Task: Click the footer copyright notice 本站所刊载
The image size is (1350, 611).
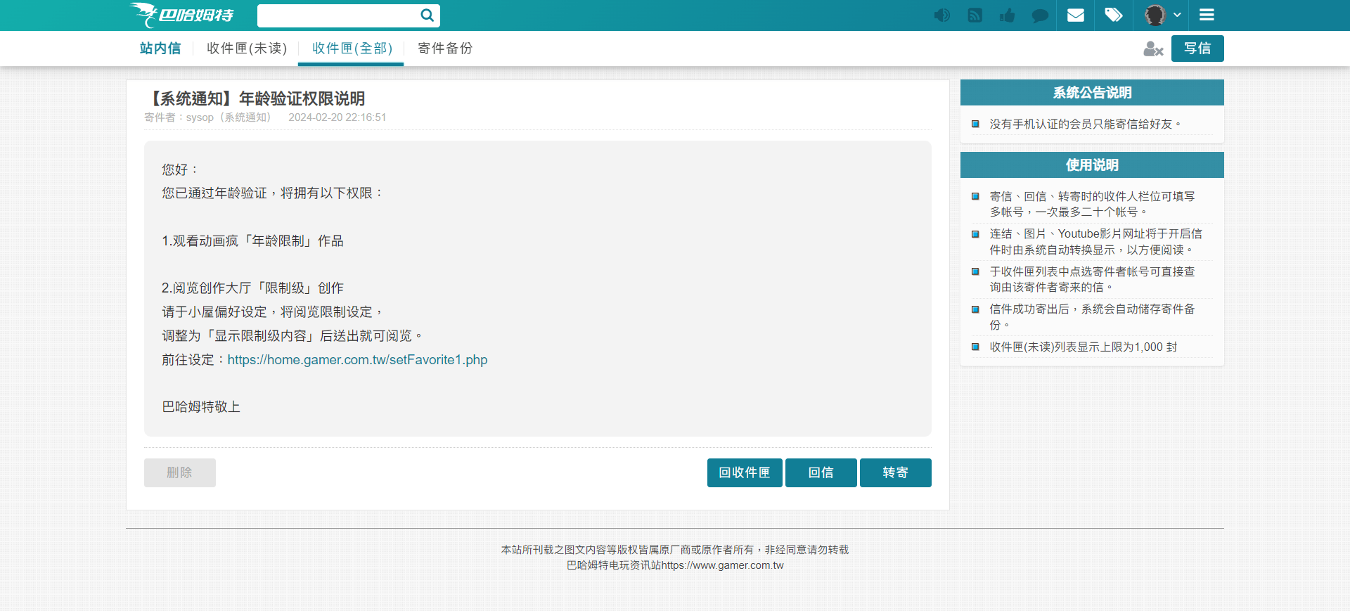Action: coord(675,550)
